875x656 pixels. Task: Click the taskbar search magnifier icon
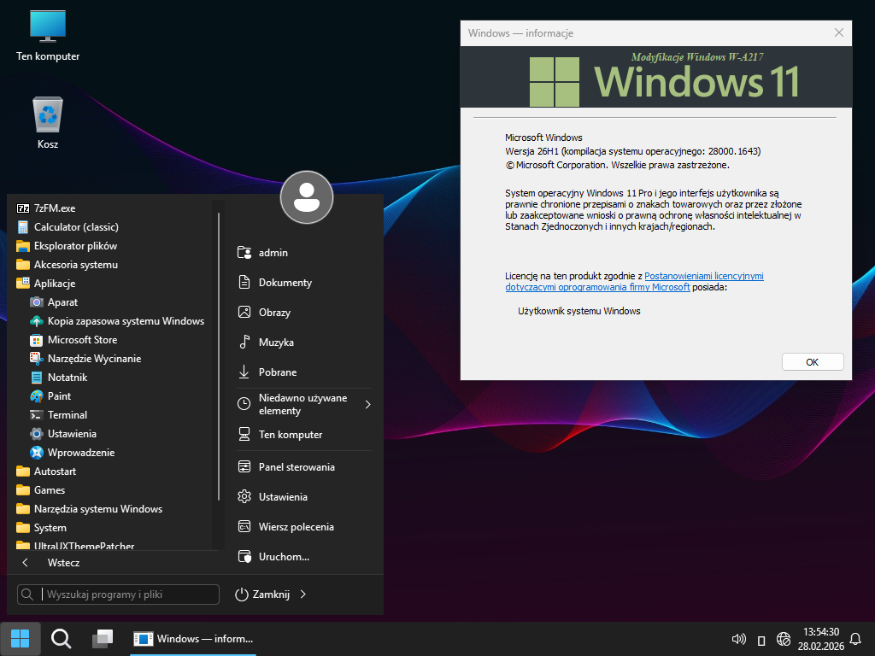(x=61, y=639)
